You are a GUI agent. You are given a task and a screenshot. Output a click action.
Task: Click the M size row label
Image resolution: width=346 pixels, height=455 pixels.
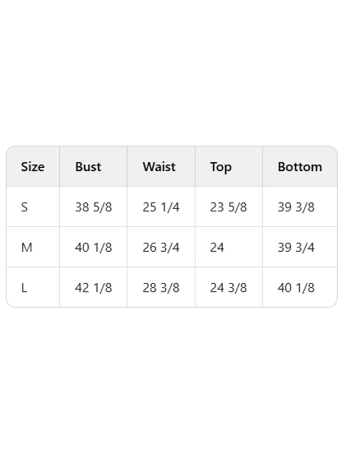(x=27, y=247)
